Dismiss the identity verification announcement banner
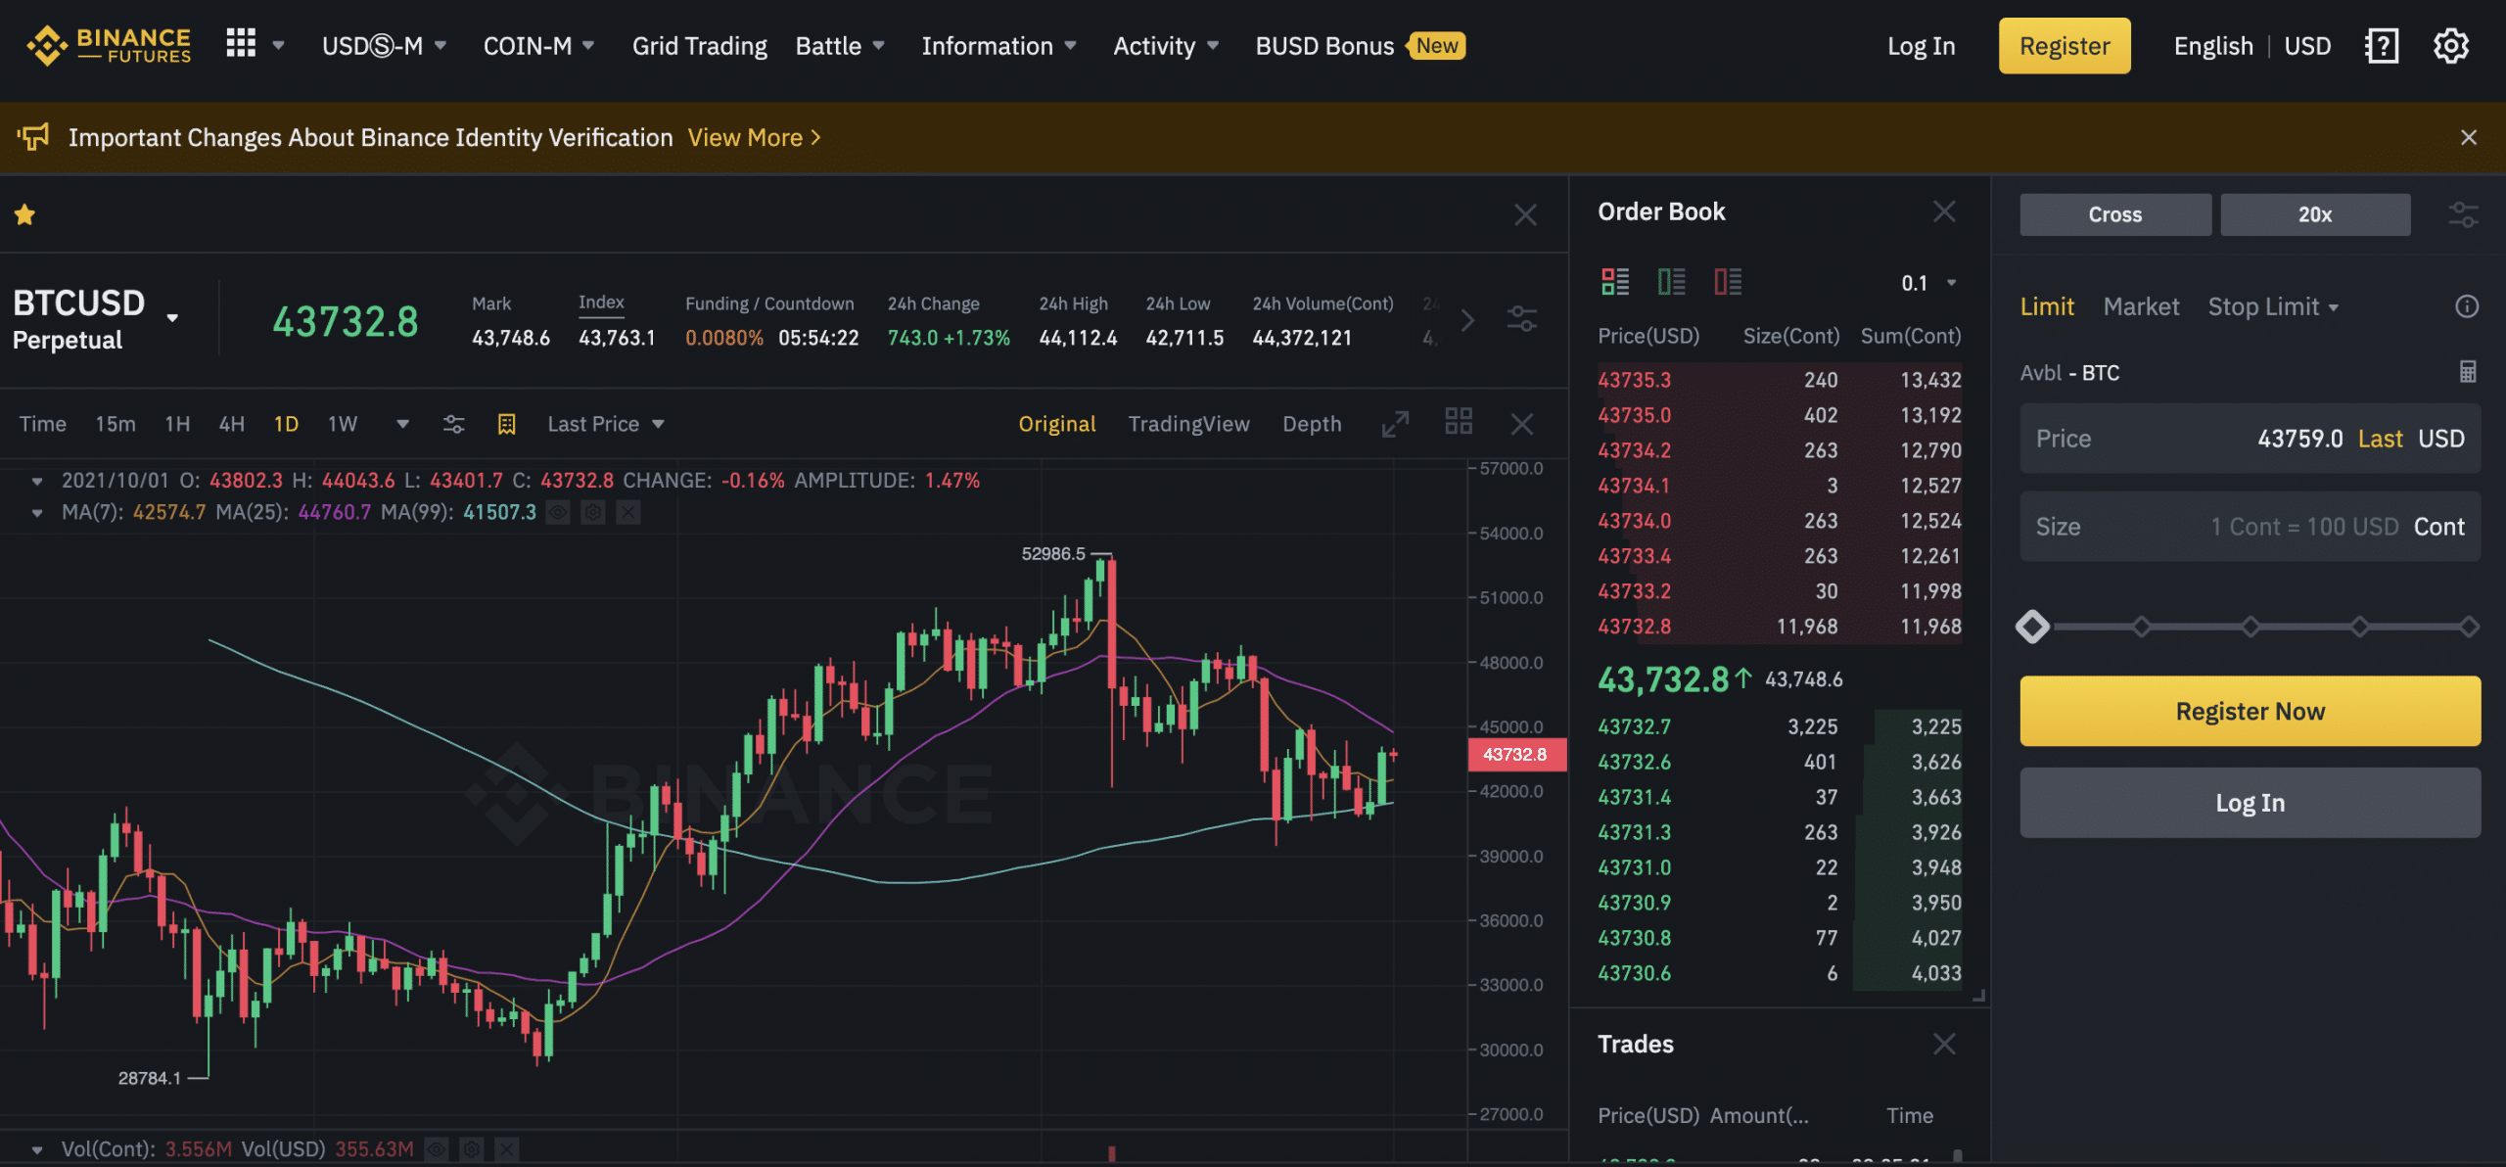2506x1167 pixels. [x=2469, y=138]
